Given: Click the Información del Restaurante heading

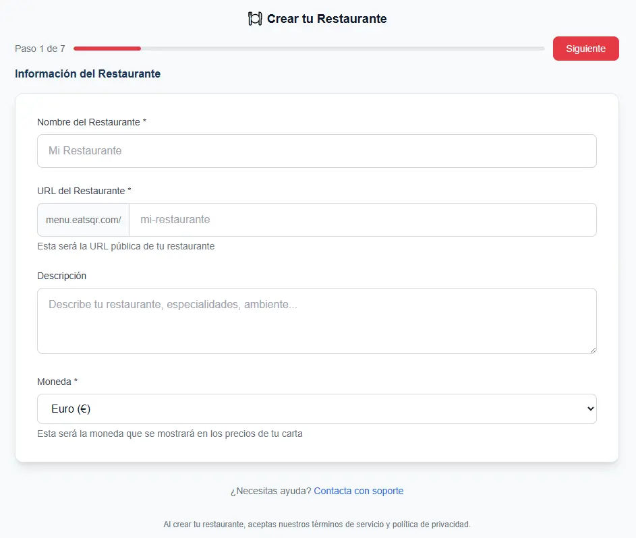Looking at the screenshot, I should click(x=88, y=73).
